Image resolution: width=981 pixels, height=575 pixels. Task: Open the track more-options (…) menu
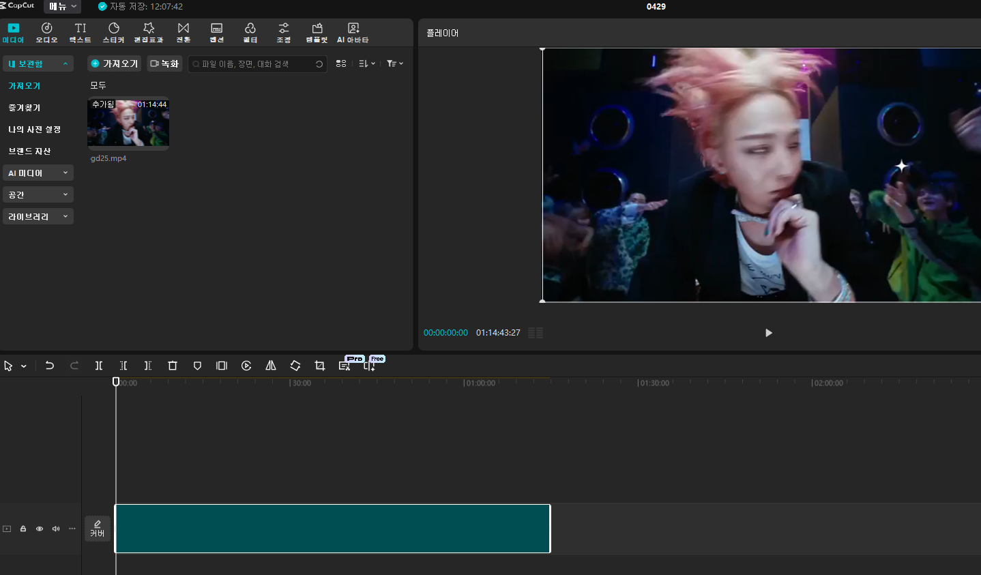click(x=72, y=529)
